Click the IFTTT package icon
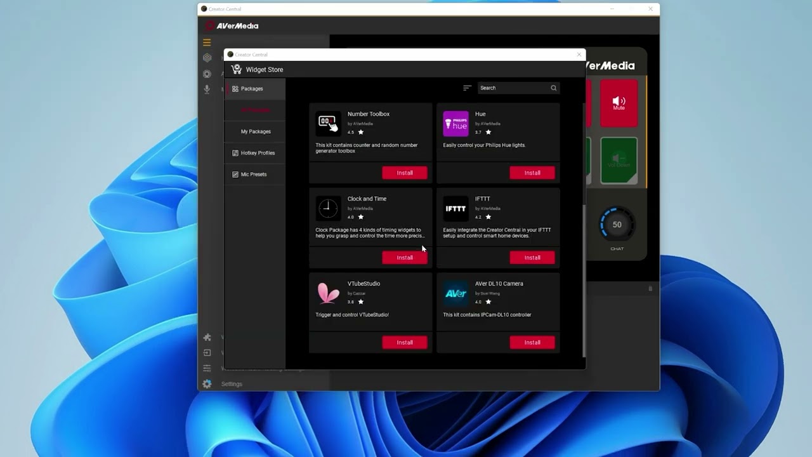This screenshot has height=457, width=812. coord(455,208)
